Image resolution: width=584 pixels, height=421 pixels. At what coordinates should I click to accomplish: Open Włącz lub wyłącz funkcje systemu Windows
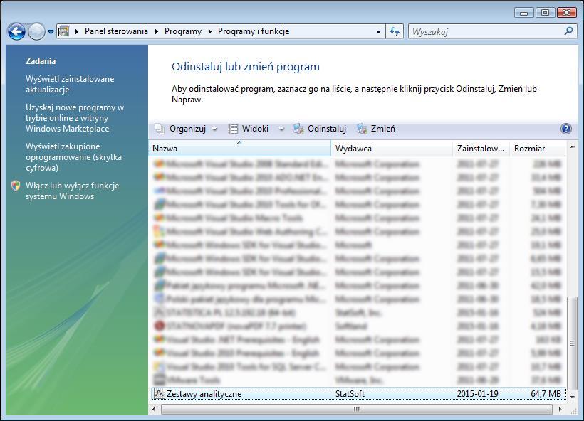72,191
